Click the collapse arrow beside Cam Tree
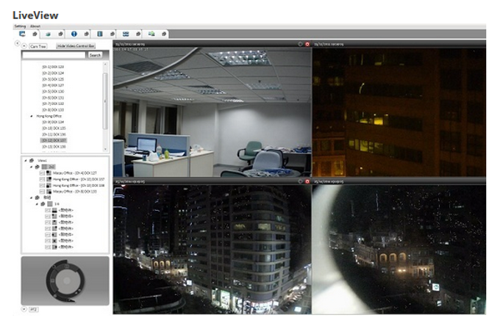The height and width of the screenshot is (326, 500). pyautogui.click(x=25, y=46)
